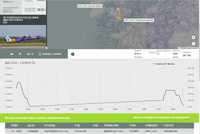Zoom out on the map
Screen dimensions: 200x134
pos(193,43)
